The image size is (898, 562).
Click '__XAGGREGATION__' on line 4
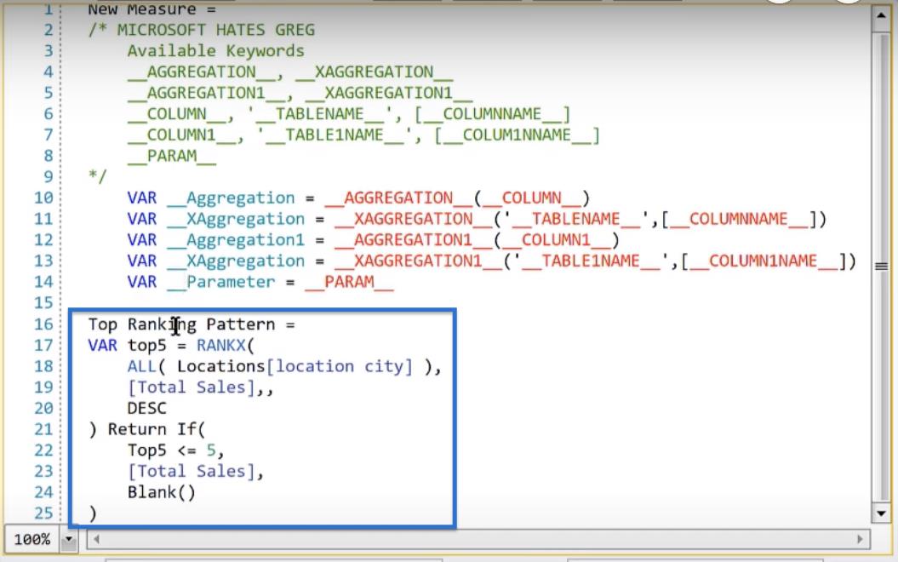(x=374, y=72)
